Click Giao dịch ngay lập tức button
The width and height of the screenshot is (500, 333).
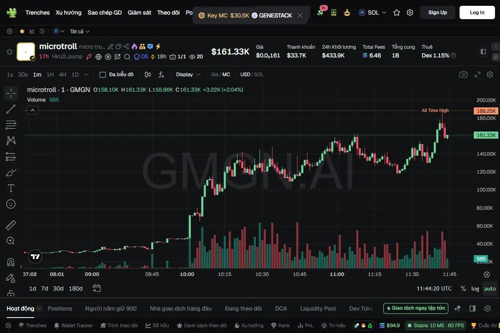point(416,308)
